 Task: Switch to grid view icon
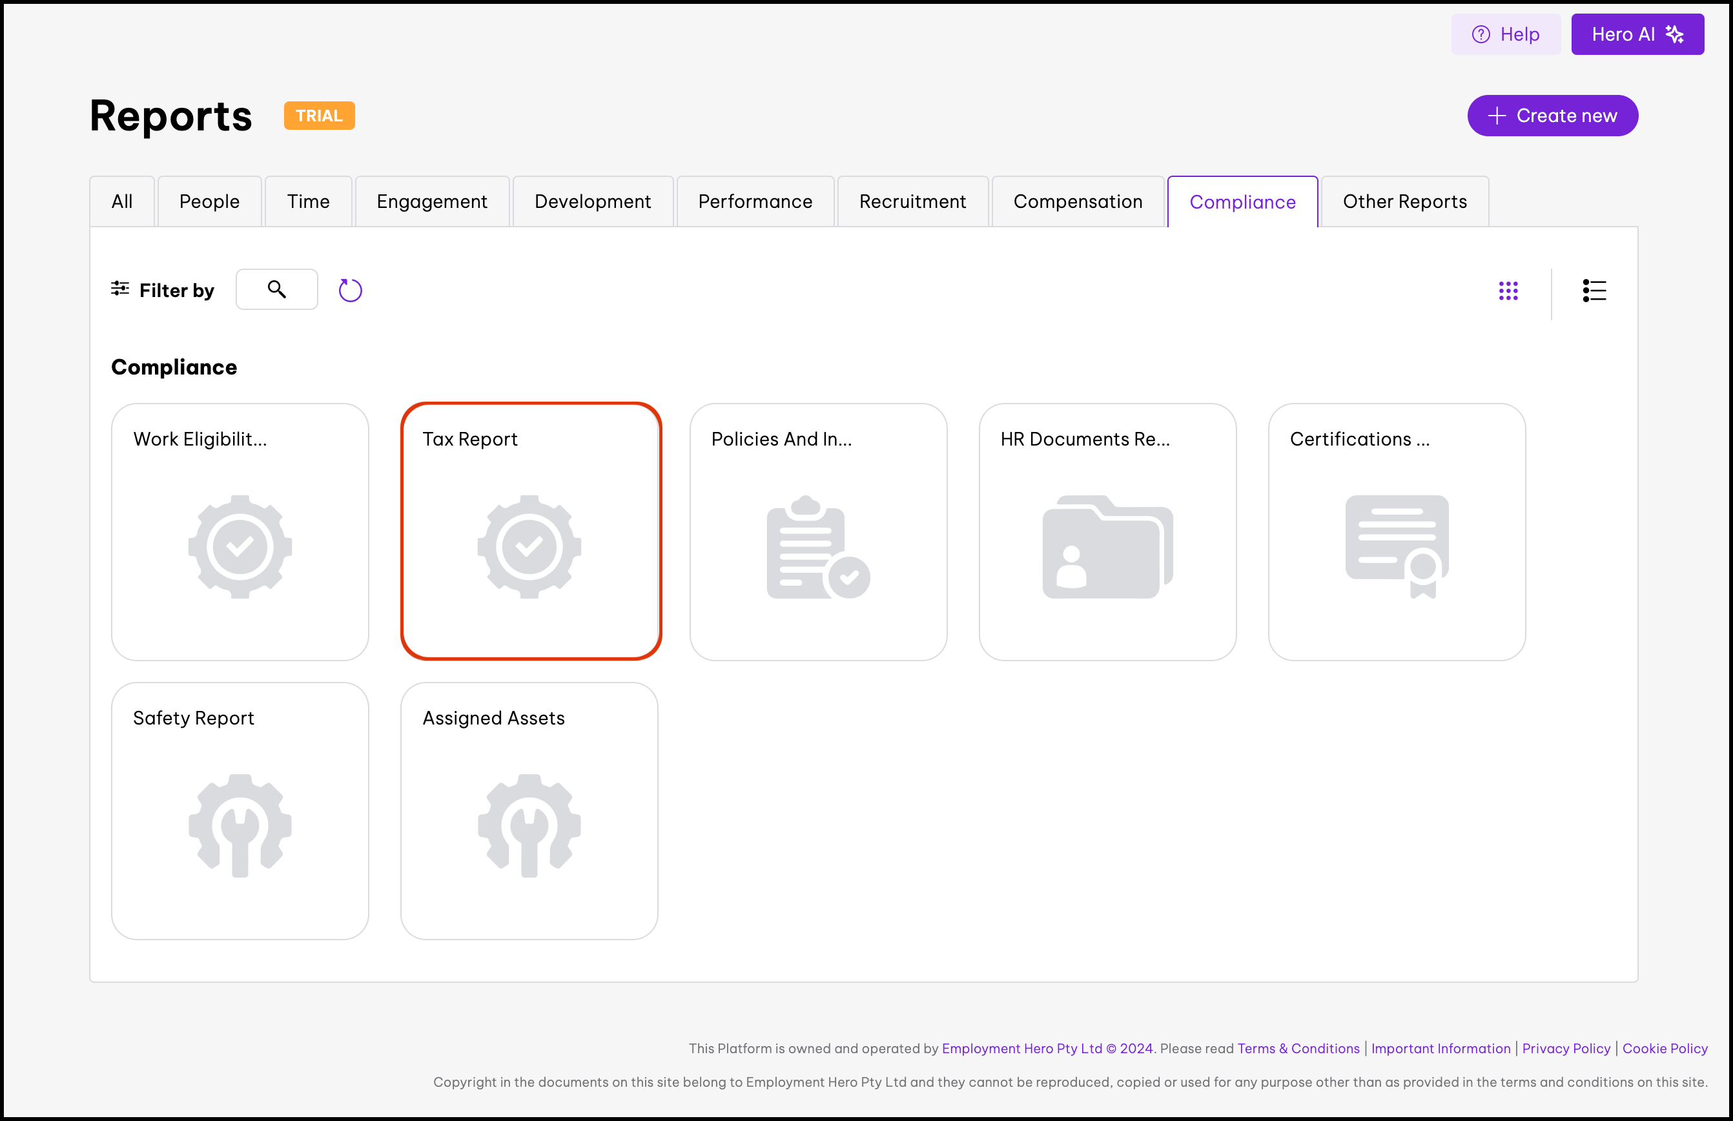(x=1508, y=291)
